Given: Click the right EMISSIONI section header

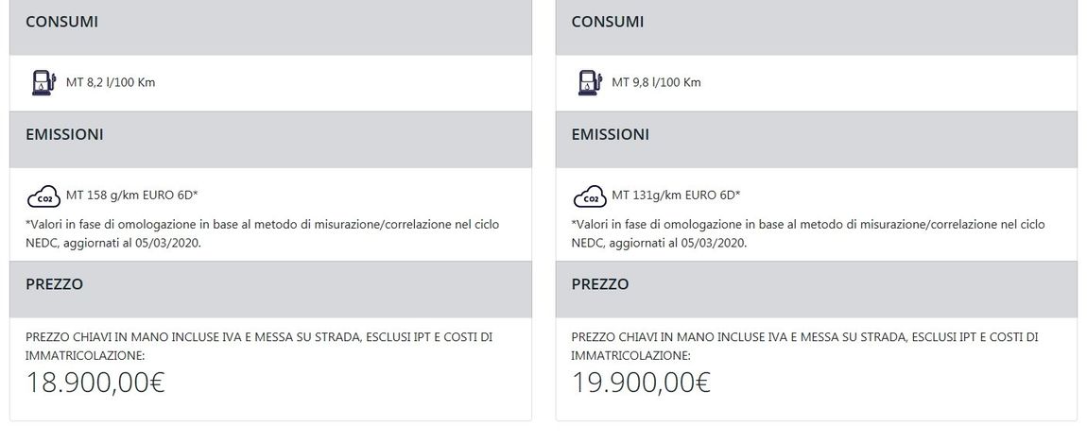Looking at the screenshot, I should (816, 140).
